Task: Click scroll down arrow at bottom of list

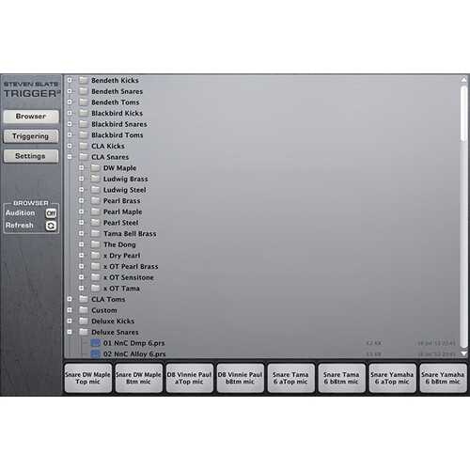Action: click(x=464, y=353)
